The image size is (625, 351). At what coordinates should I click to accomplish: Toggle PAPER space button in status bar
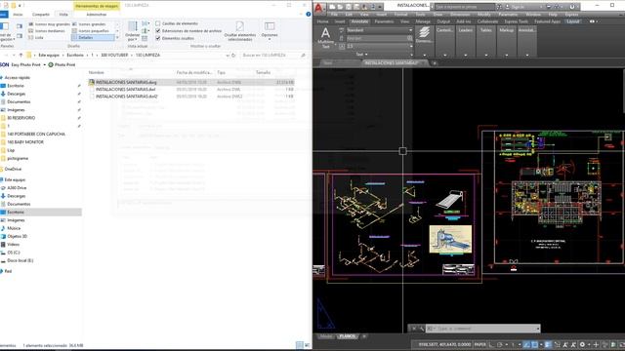pos(479,344)
